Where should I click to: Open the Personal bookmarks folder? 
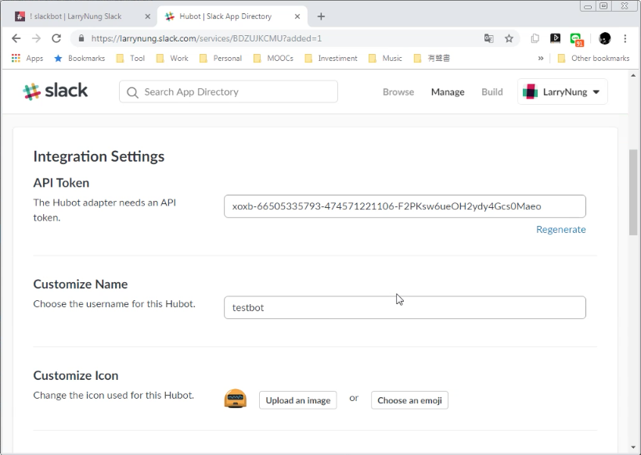click(221, 58)
